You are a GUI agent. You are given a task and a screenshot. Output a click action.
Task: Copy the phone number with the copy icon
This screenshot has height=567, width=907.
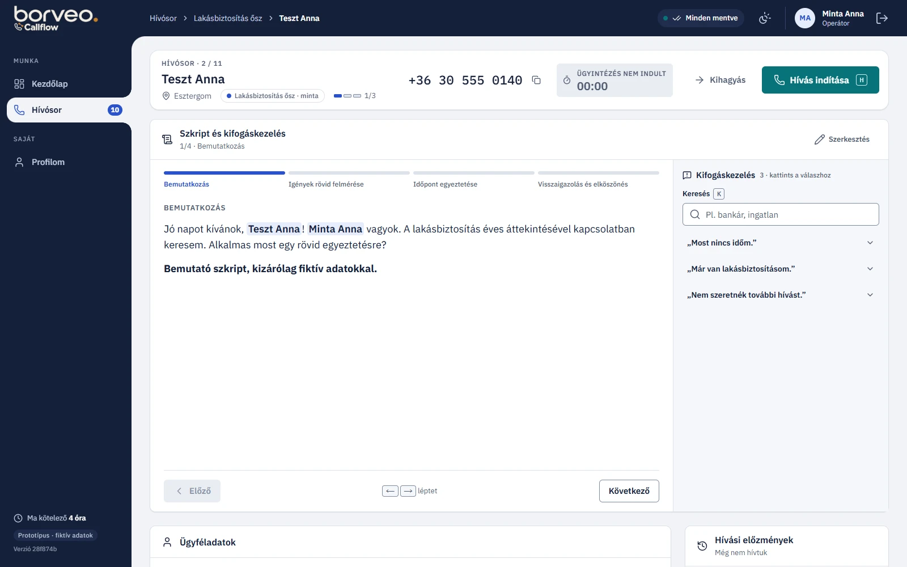click(536, 80)
